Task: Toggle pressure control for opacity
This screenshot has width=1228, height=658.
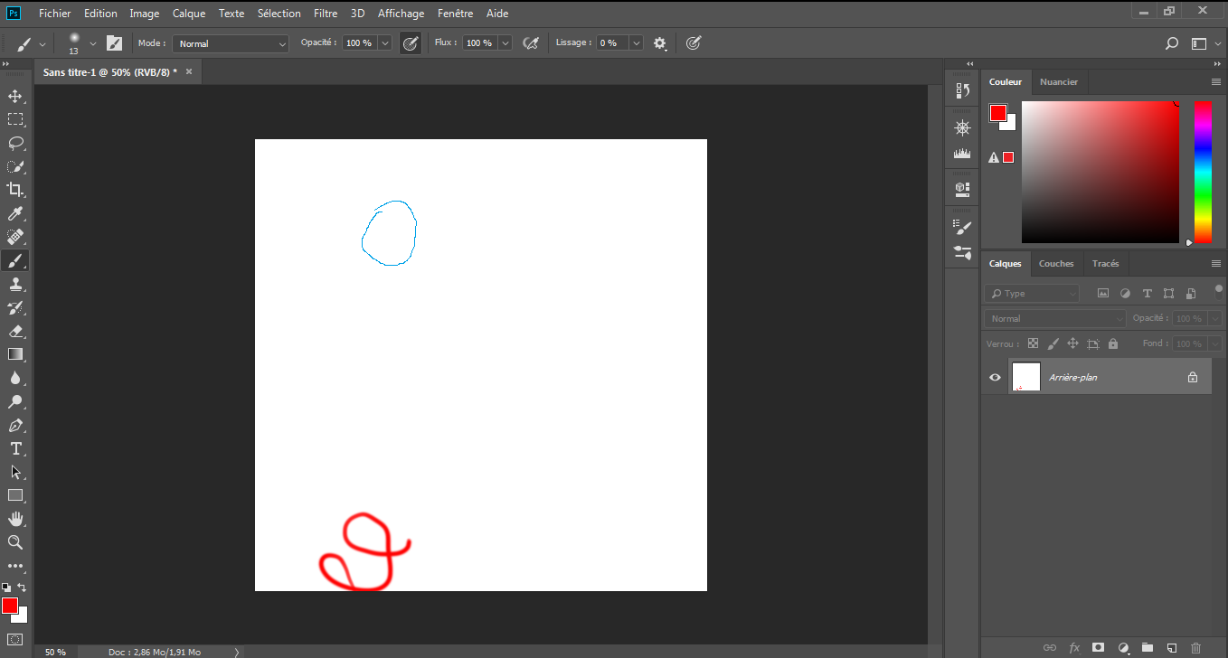Action: [411, 42]
